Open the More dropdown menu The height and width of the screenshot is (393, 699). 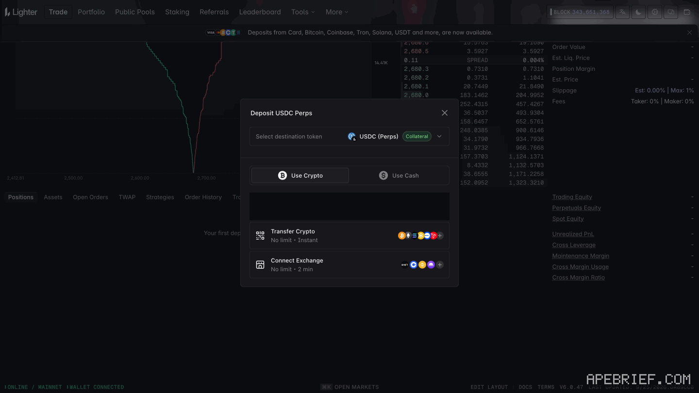[337, 12]
